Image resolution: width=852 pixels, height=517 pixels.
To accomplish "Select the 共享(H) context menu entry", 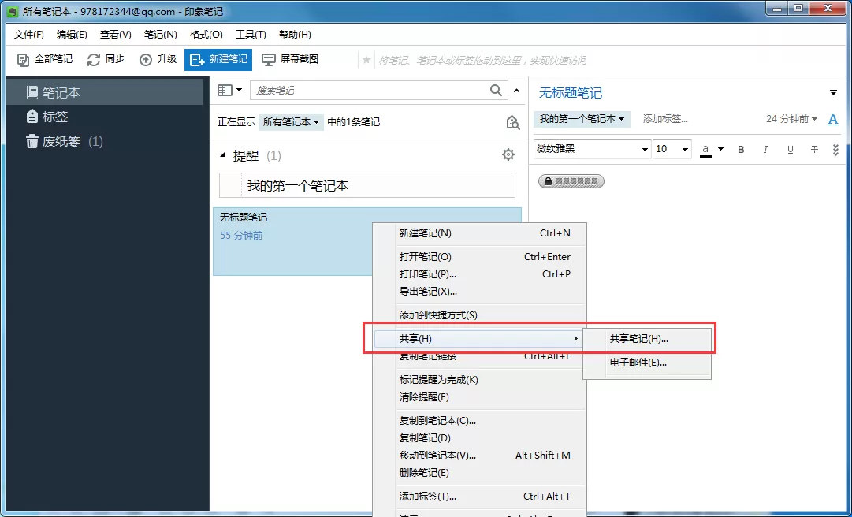I will [479, 339].
